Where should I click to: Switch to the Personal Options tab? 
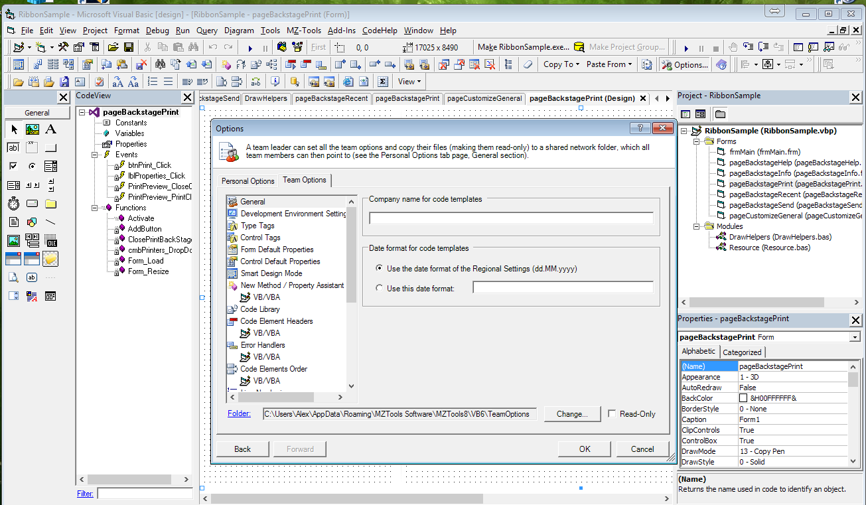click(248, 181)
